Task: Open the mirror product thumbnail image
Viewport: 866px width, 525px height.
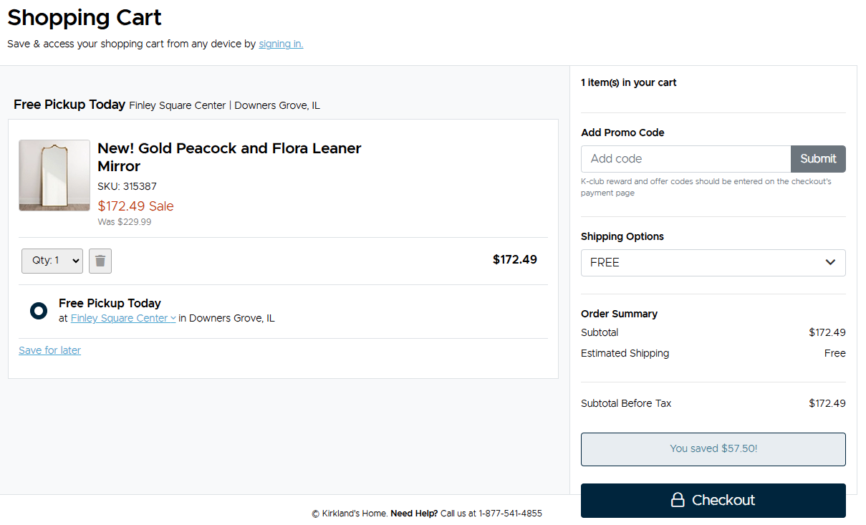Action: (x=54, y=175)
